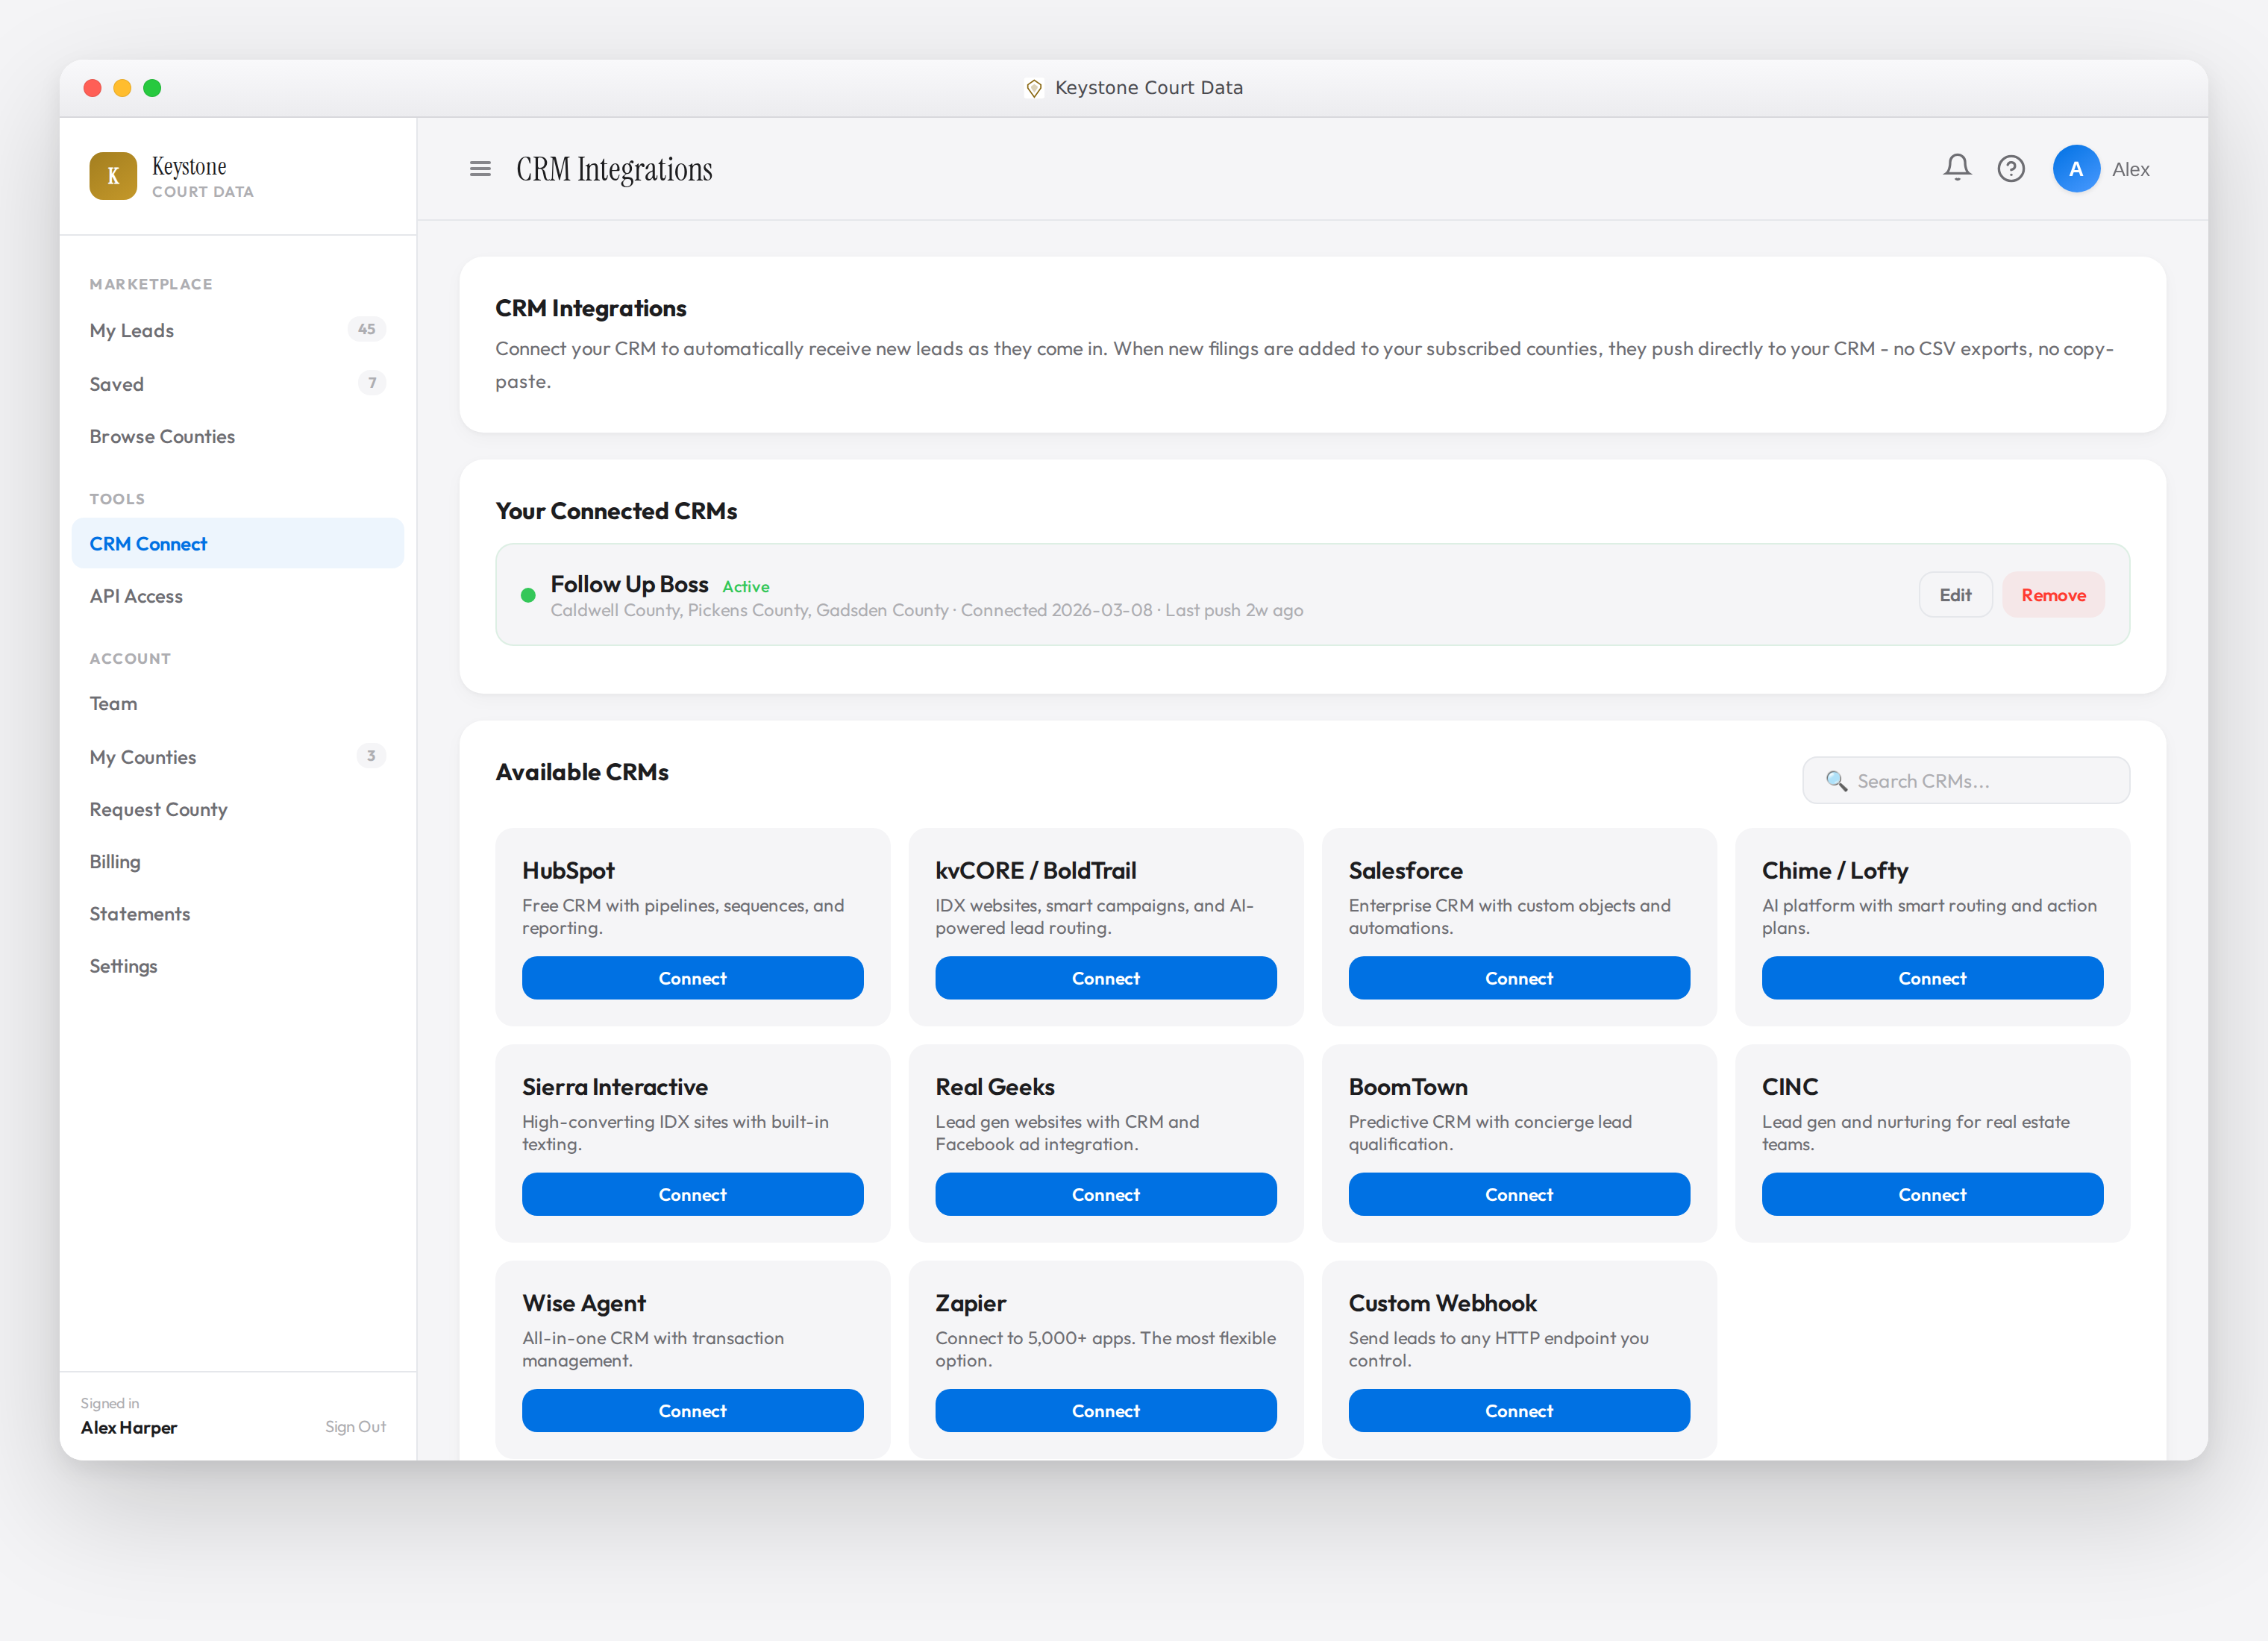Select CRM Connect in the sidebar

click(x=238, y=544)
